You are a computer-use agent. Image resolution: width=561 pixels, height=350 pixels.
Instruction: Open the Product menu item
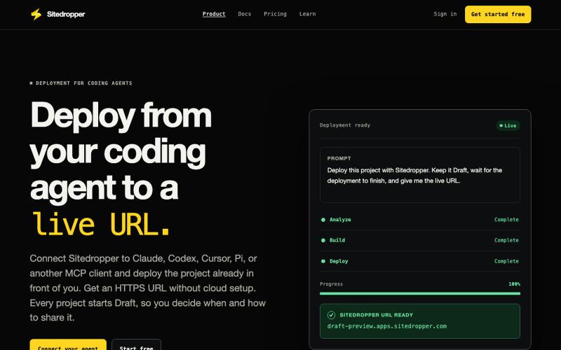coord(214,14)
